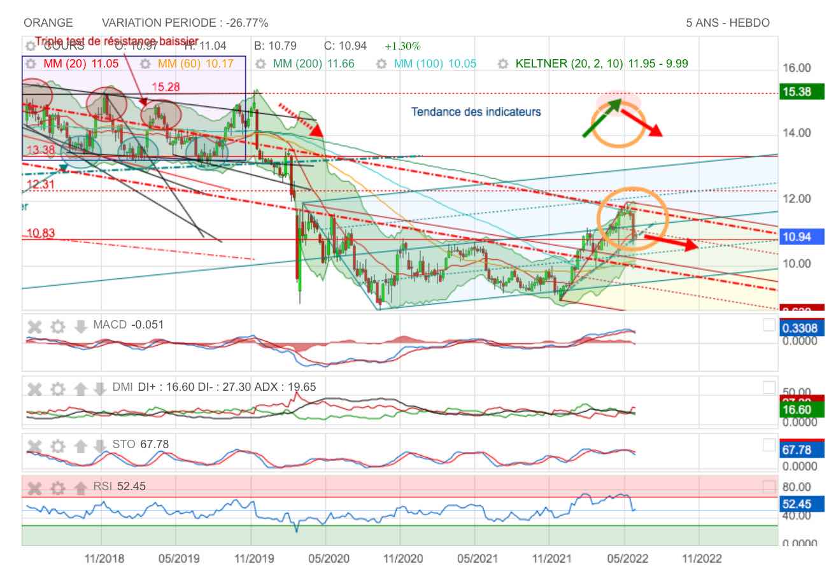Click the 11/2019 date on time axis
The height and width of the screenshot is (578, 829).
pos(254,559)
